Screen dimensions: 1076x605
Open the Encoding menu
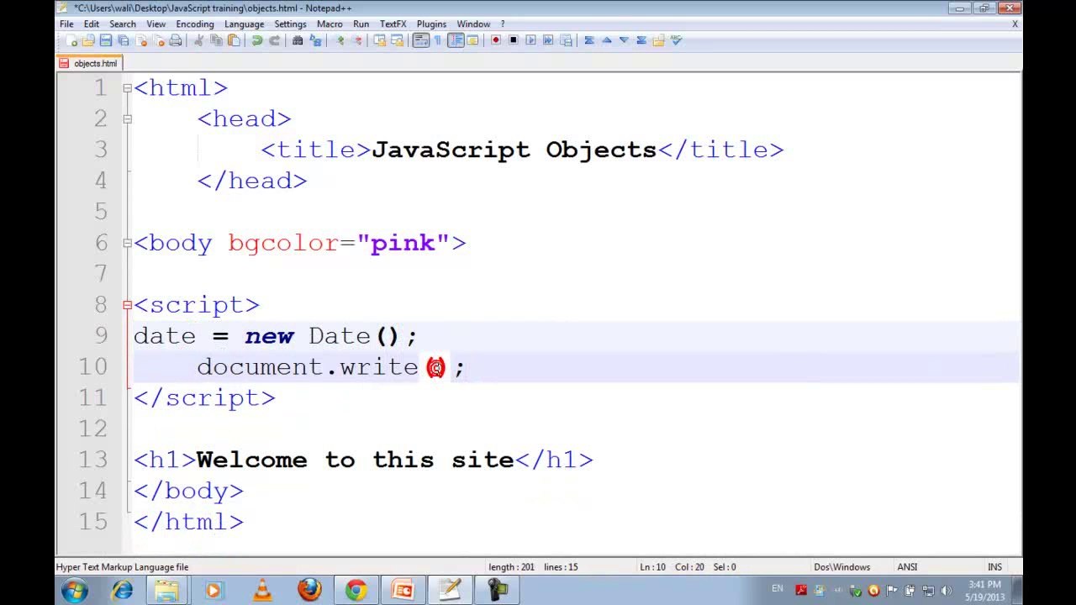[x=195, y=24]
